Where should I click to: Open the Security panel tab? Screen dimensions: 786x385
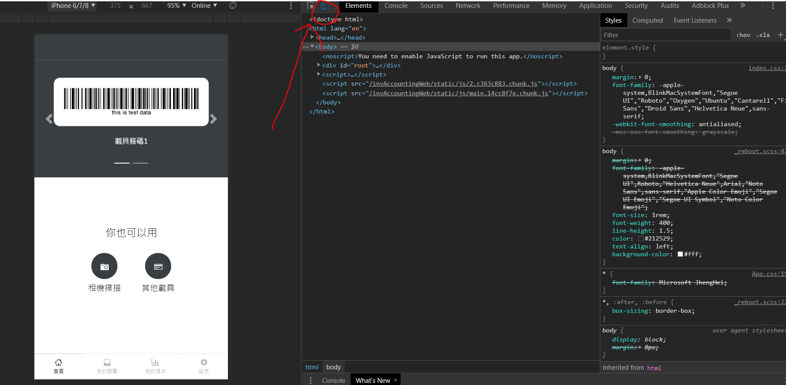point(636,6)
